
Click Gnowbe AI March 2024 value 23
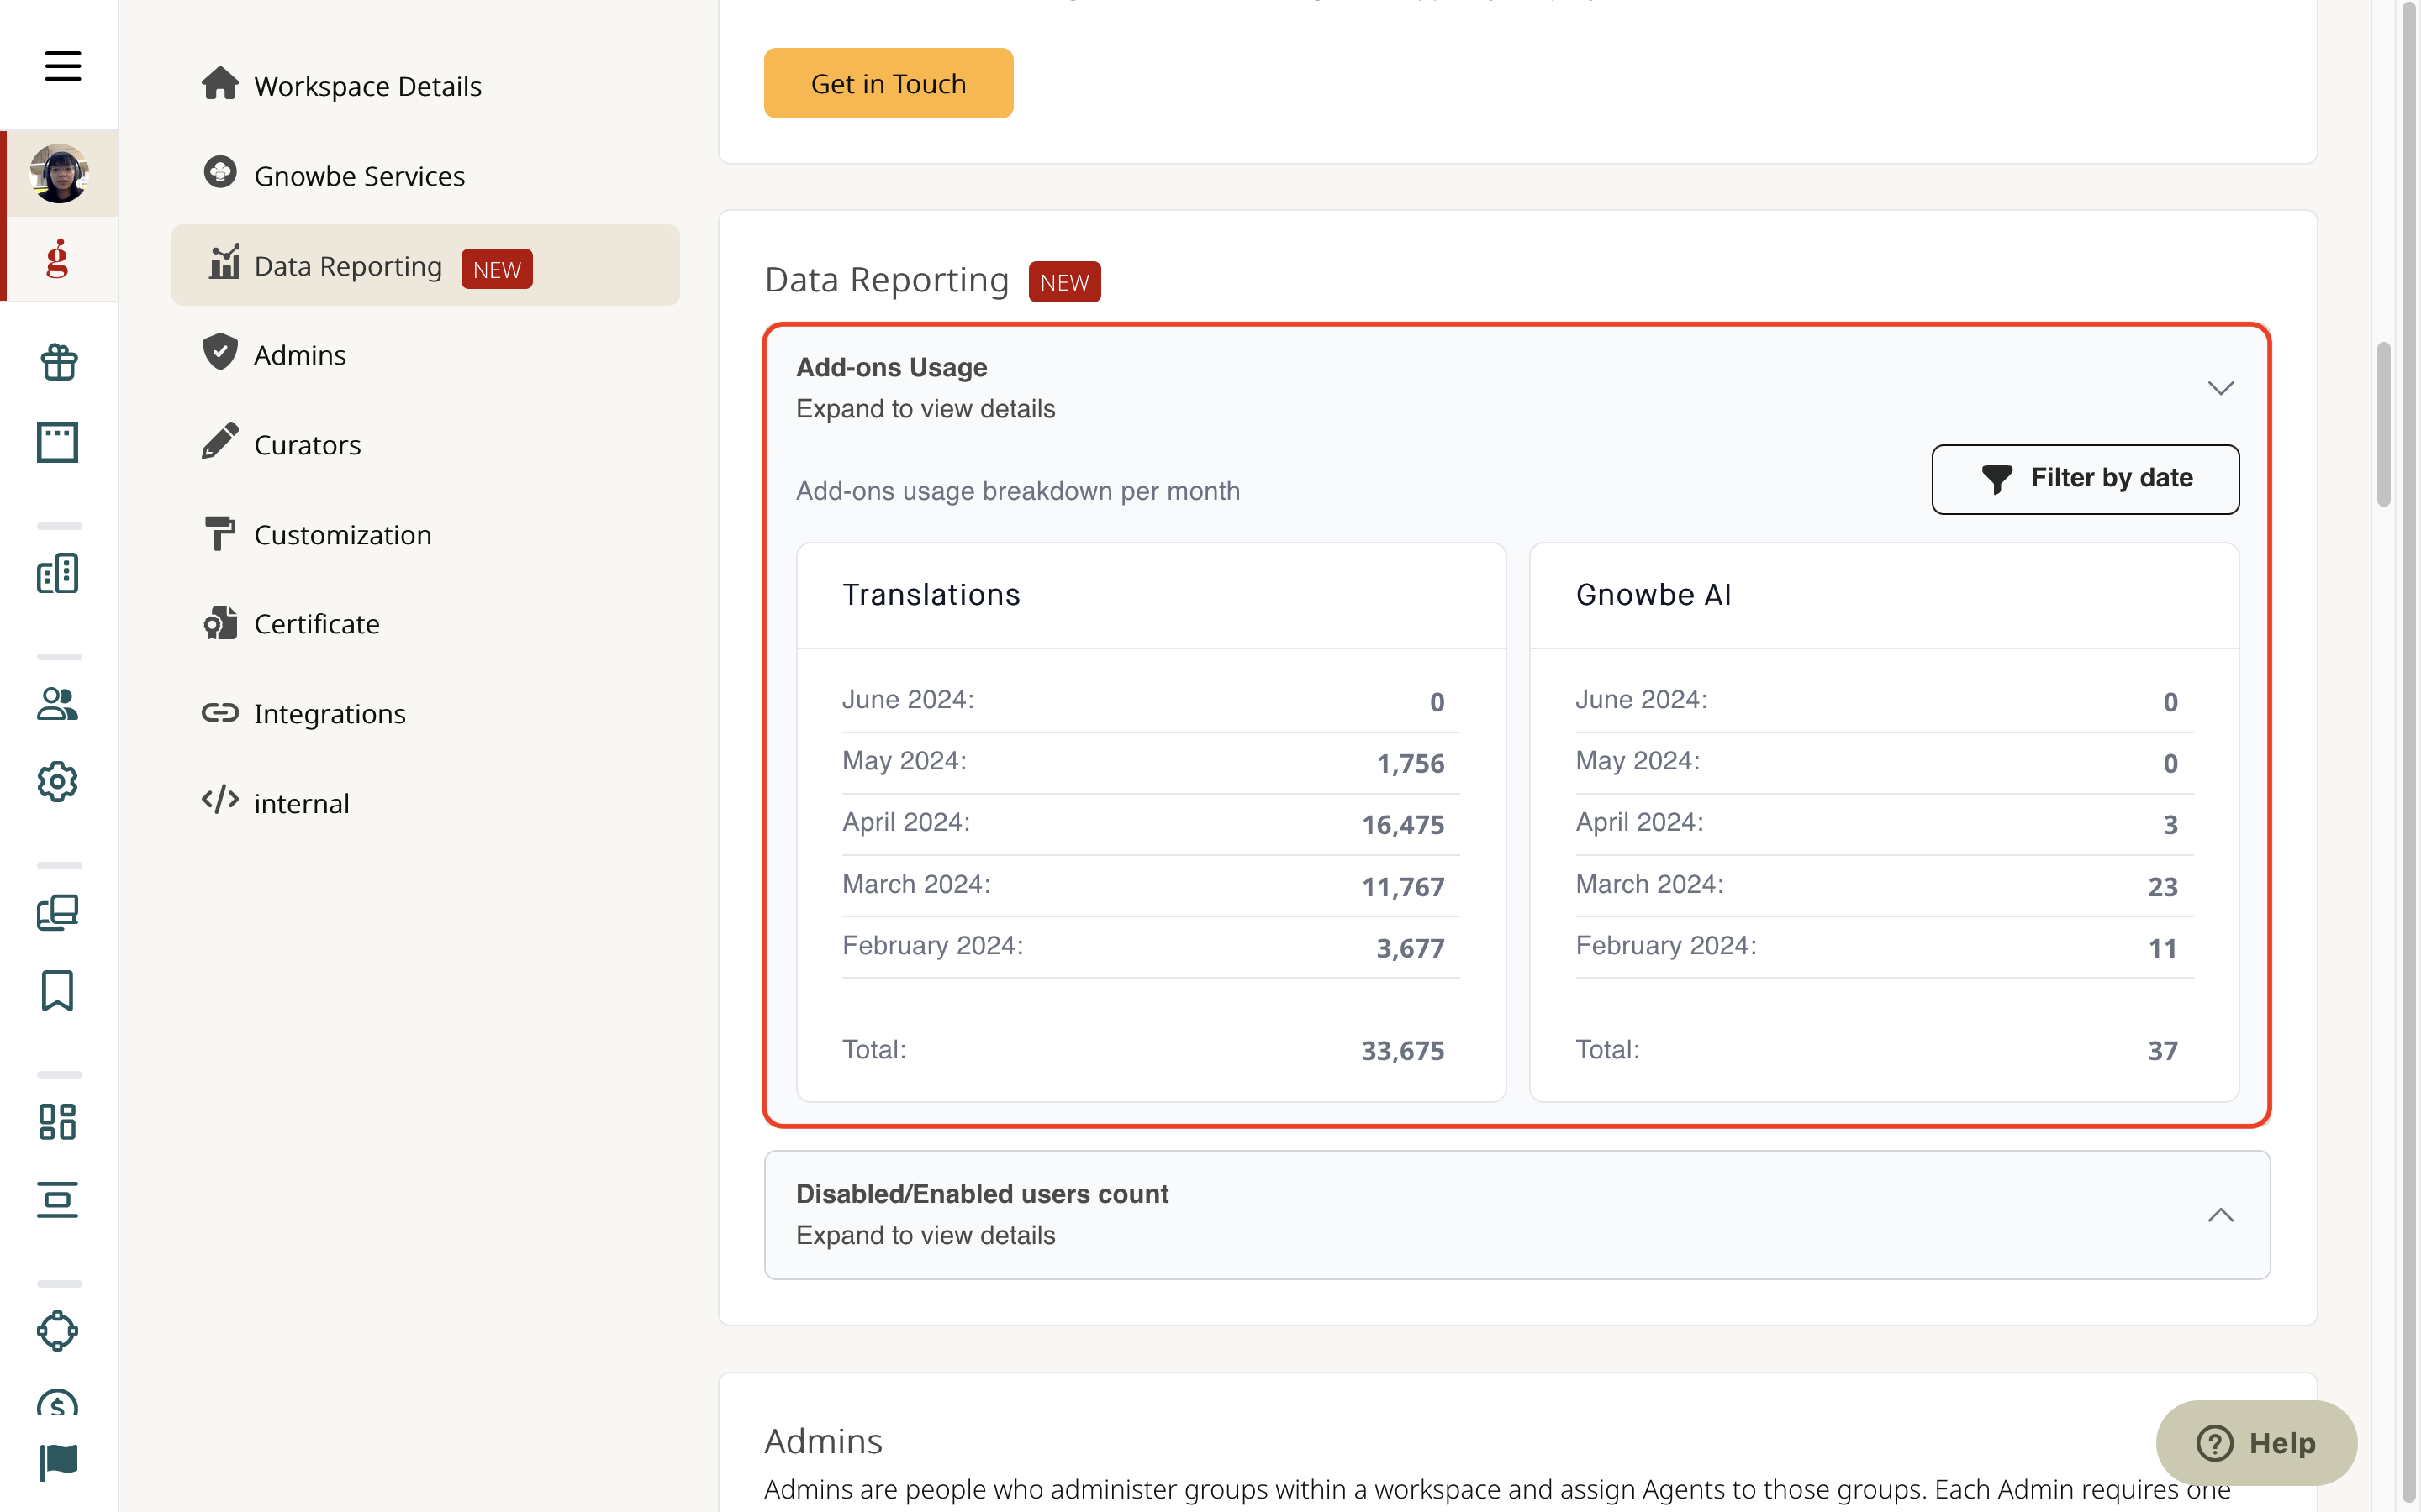[x=2162, y=886]
